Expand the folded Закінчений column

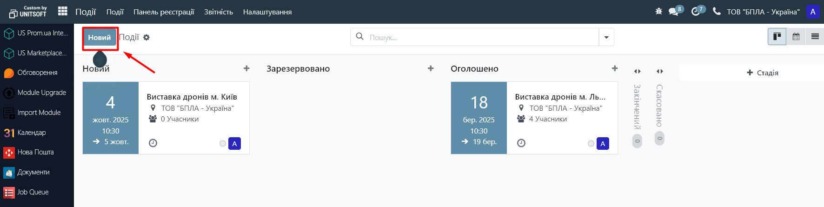637,71
